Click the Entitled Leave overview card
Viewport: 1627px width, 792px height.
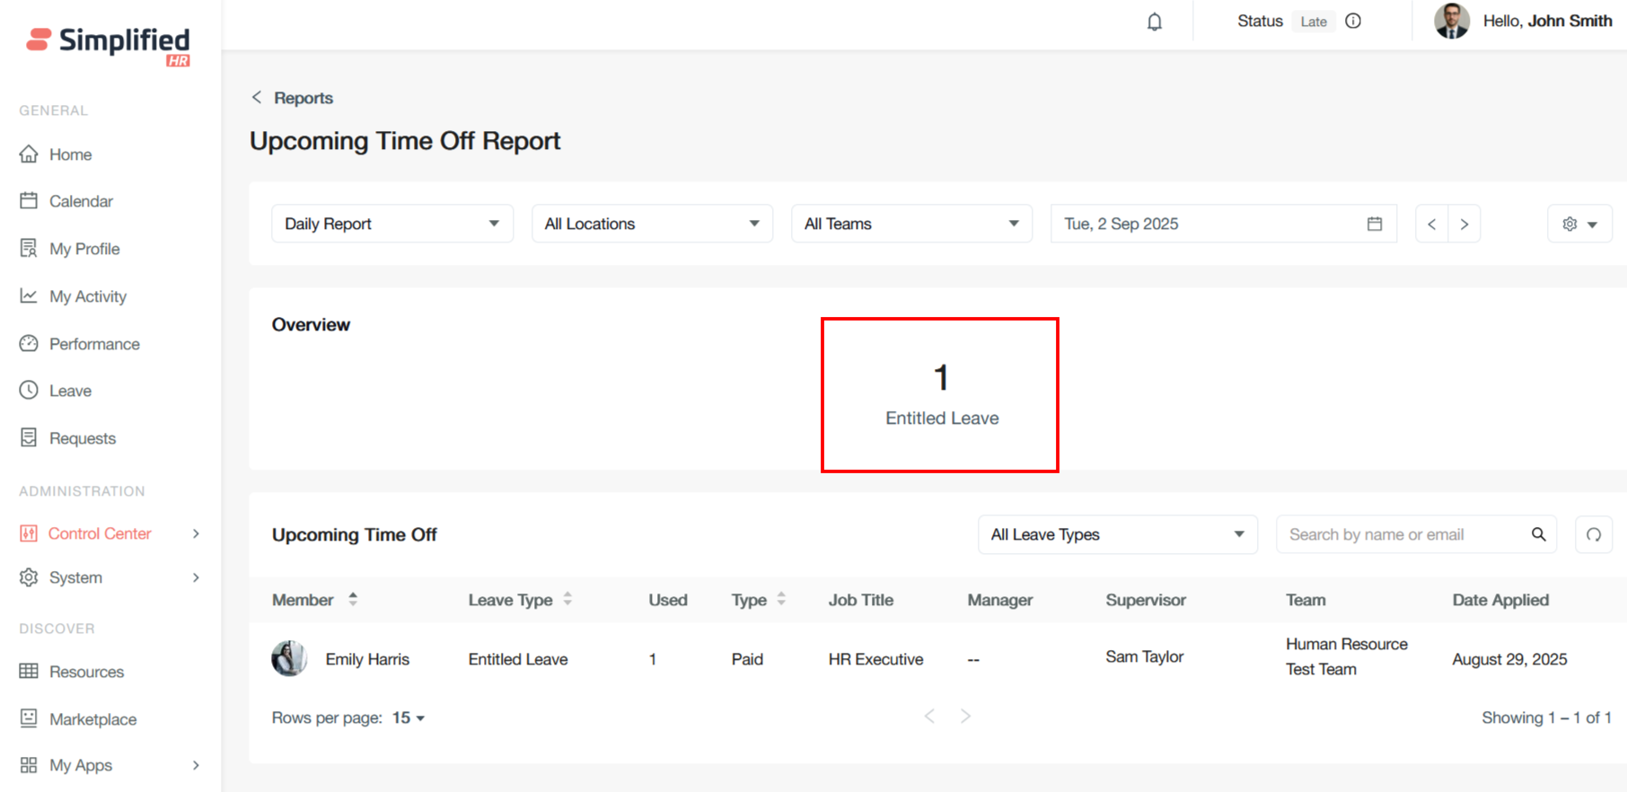pos(940,395)
